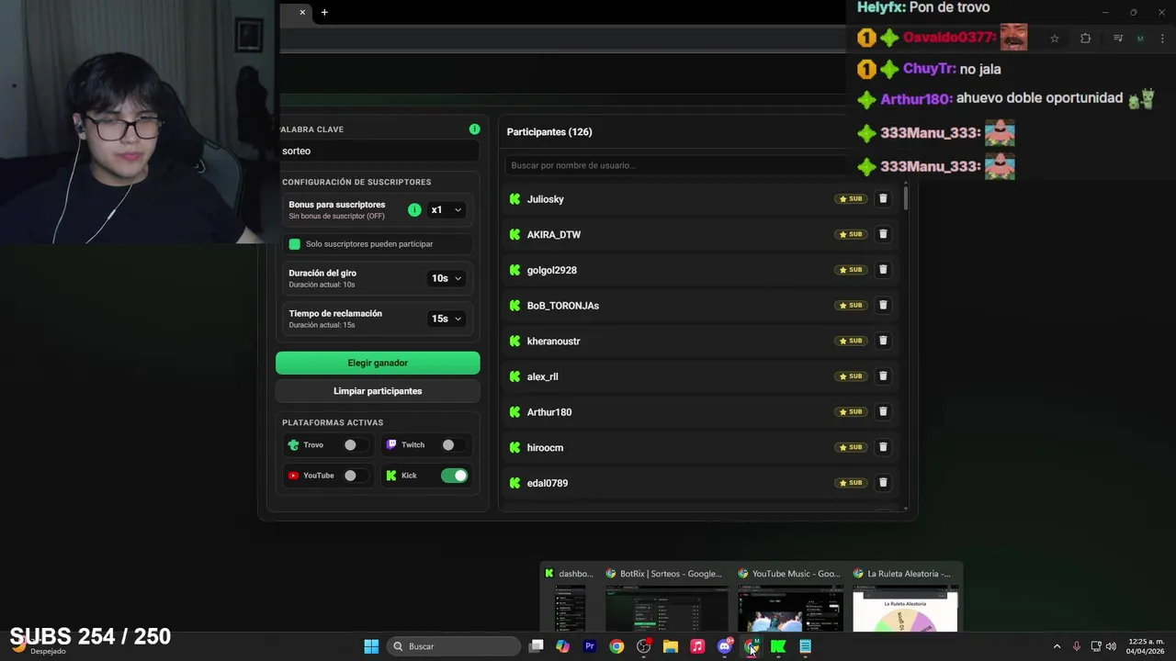Open OBS Studio from the taskbar
Image resolution: width=1176 pixels, height=661 pixels.
pyautogui.click(x=643, y=646)
